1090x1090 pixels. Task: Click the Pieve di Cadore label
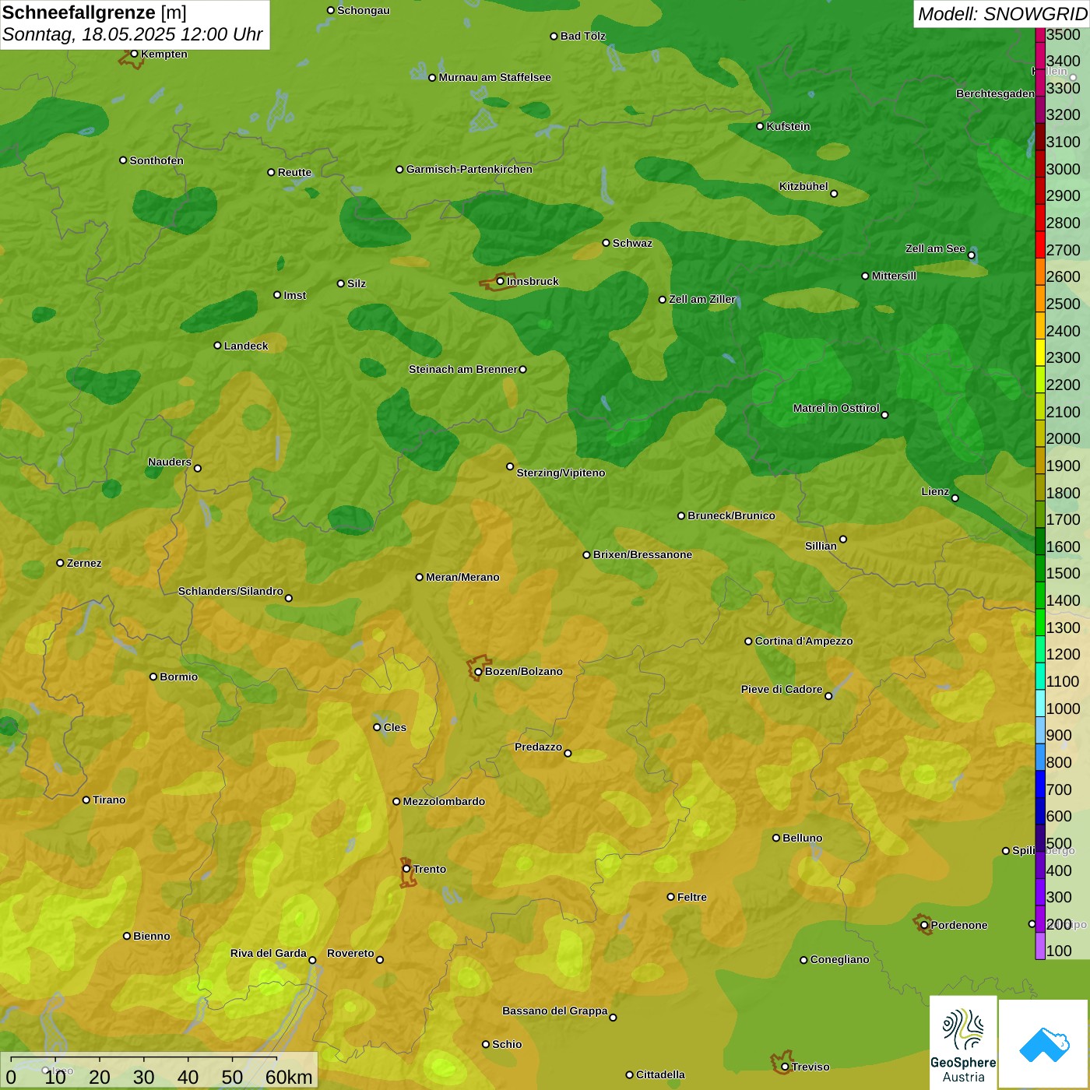click(782, 689)
